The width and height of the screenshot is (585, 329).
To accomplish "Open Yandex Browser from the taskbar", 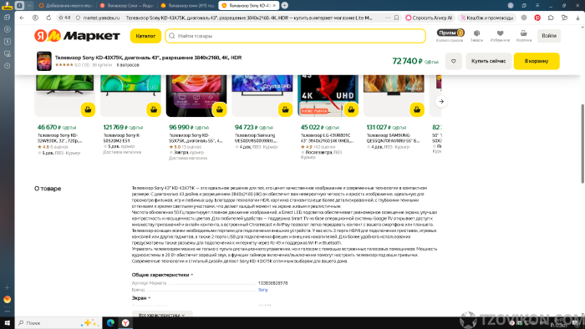I will pyautogui.click(x=125, y=322).
